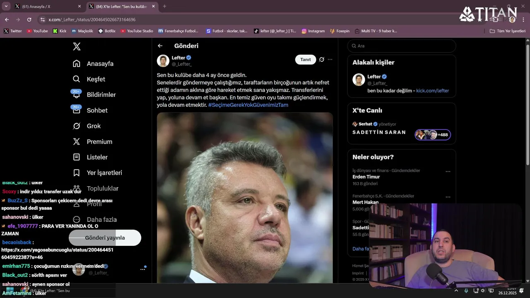Screen dimensions: 530x298
Task: Open Instagram bookmark
Action: coord(313,31)
